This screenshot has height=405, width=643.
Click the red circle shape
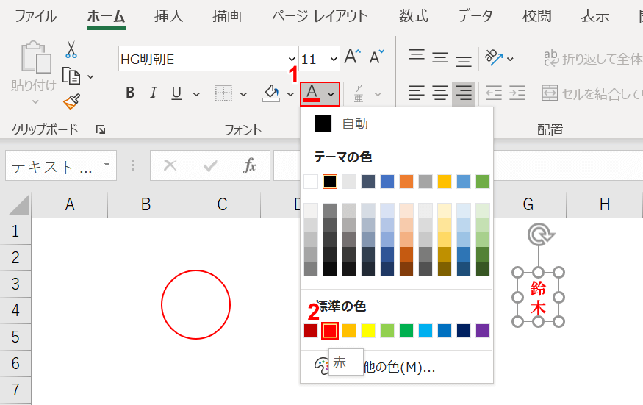(195, 304)
